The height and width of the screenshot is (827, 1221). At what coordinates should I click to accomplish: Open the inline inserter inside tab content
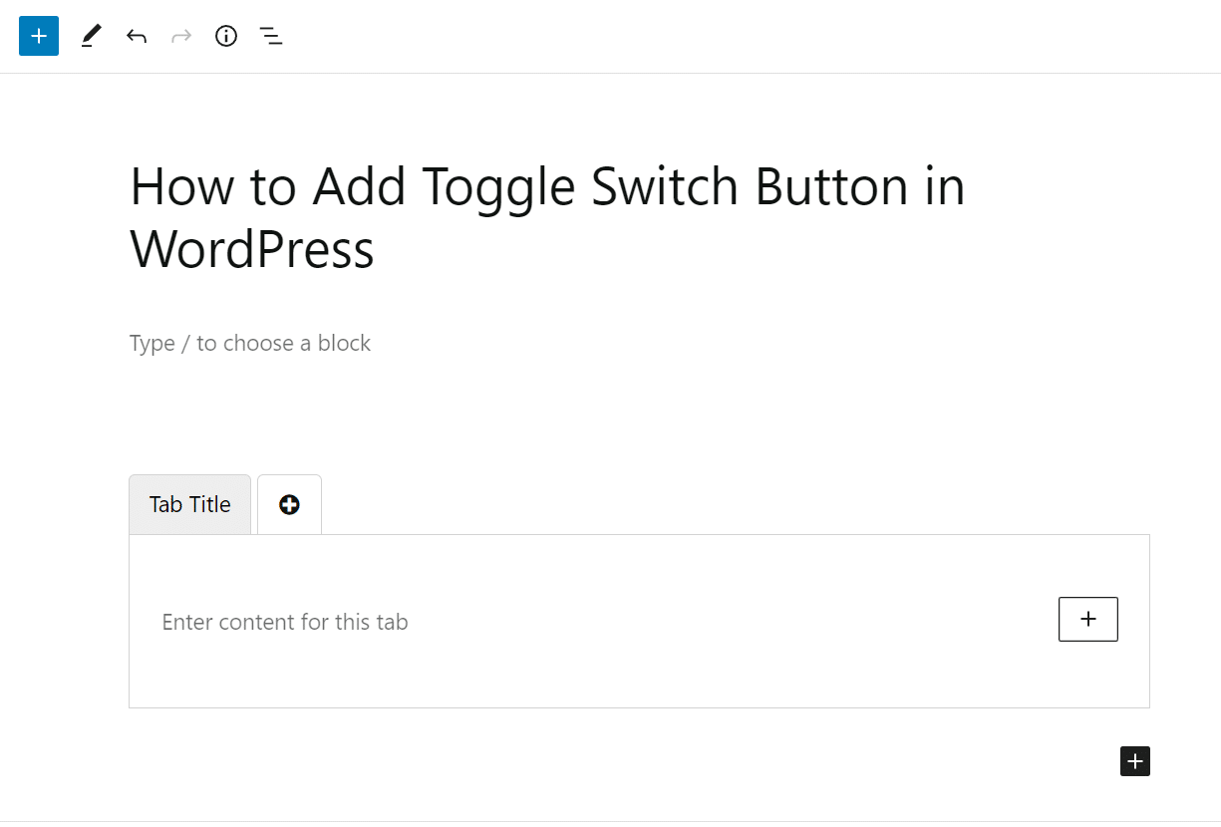1087,619
